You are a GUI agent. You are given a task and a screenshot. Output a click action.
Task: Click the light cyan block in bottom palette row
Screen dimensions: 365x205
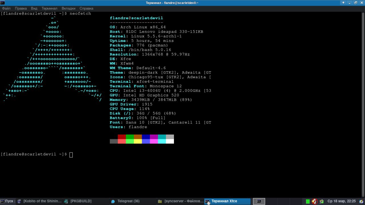point(162,141)
